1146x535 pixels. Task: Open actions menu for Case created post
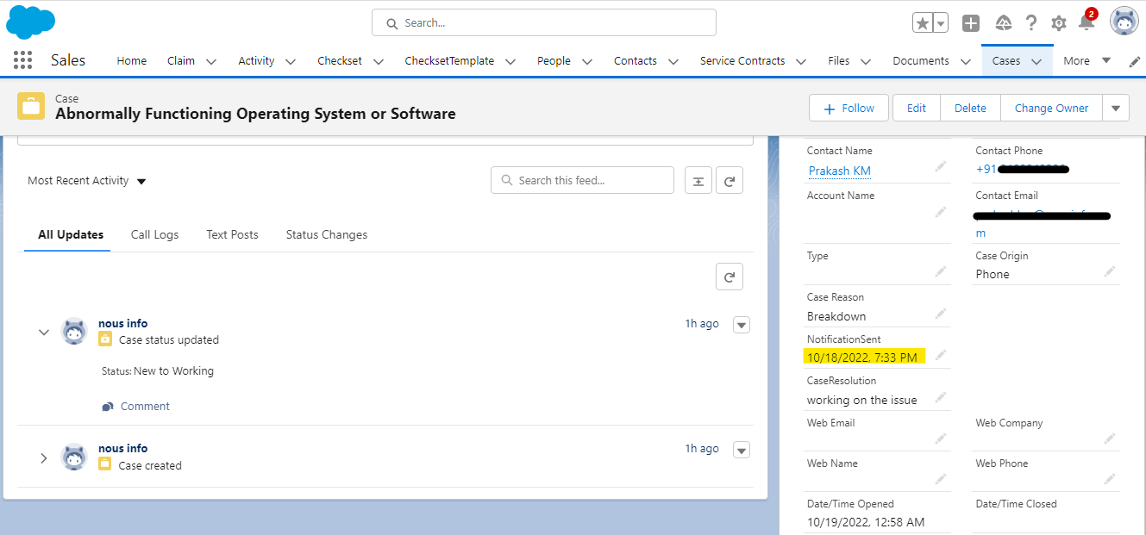pyautogui.click(x=741, y=450)
